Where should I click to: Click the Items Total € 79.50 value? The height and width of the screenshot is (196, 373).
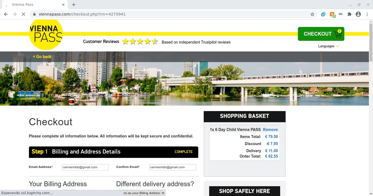[x=271, y=137]
